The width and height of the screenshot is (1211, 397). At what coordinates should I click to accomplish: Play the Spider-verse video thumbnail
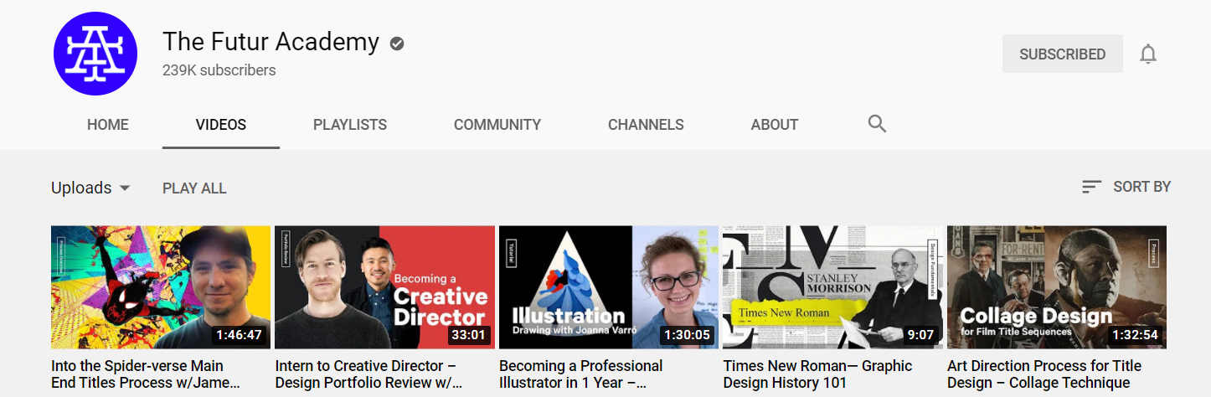(x=161, y=287)
